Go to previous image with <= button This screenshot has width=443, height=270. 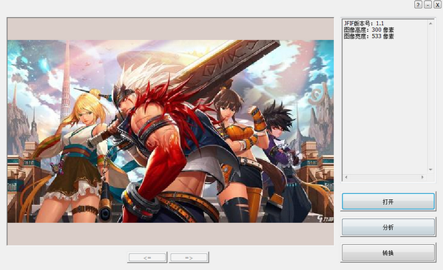(147, 257)
